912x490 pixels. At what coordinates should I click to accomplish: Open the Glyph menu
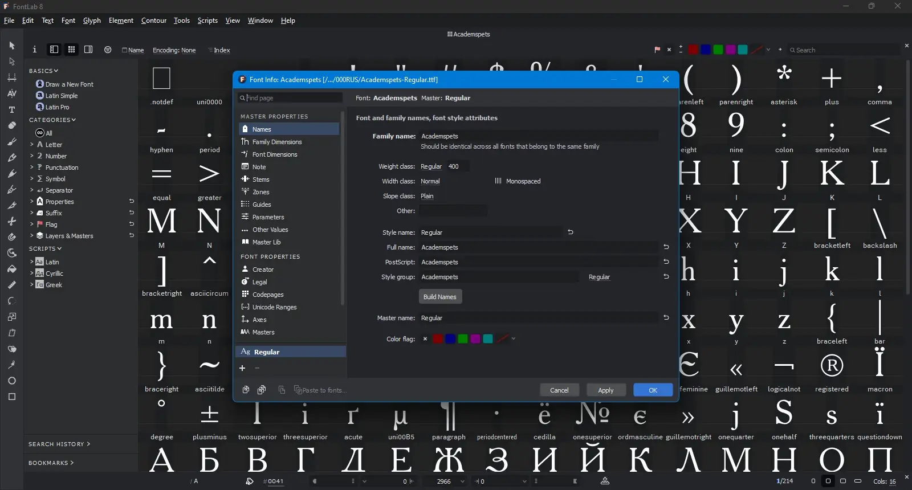click(x=92, y=21)
